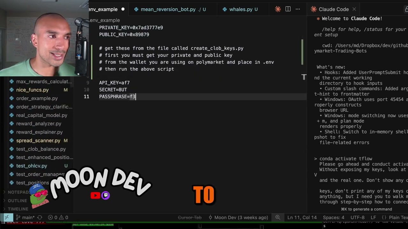Split the editor to the right
Image resolution: width=408 pixels, height=229 pixels.
(x=288, y=9)
